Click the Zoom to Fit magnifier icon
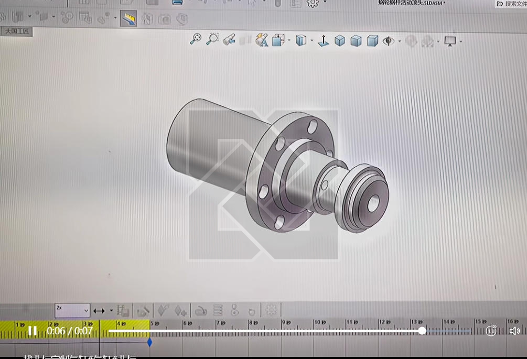 click(196, 39)
